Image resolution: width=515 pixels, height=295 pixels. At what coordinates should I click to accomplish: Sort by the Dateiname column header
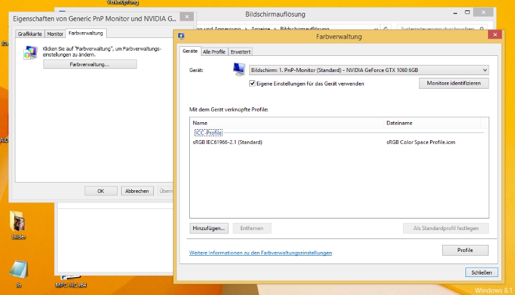432,123
